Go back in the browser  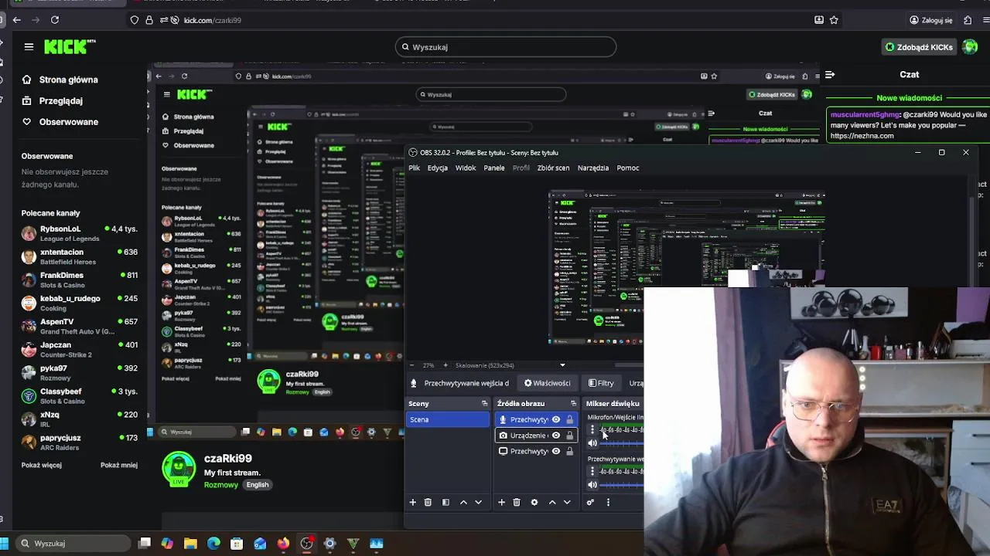17,20
